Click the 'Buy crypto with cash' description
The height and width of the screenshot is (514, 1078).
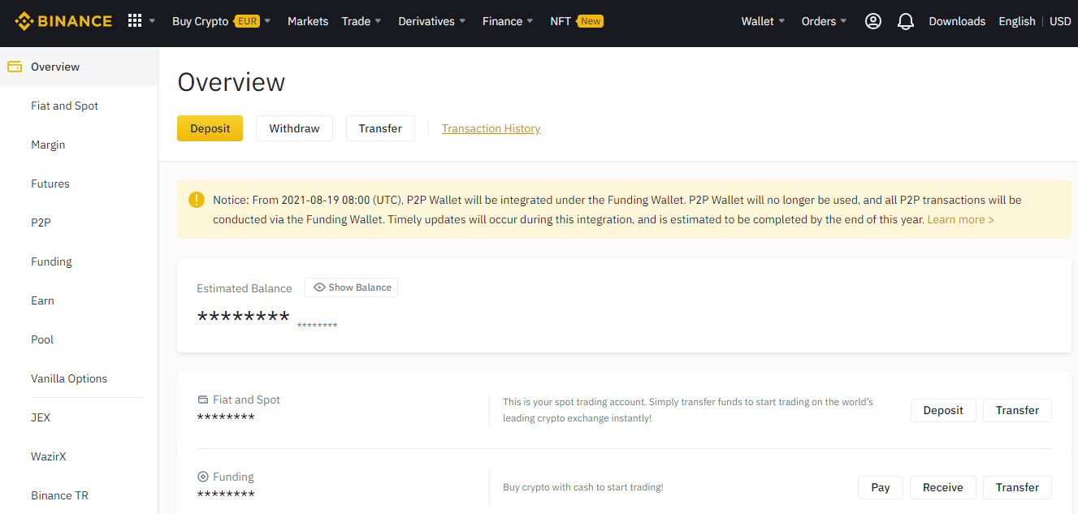(583, 487)
